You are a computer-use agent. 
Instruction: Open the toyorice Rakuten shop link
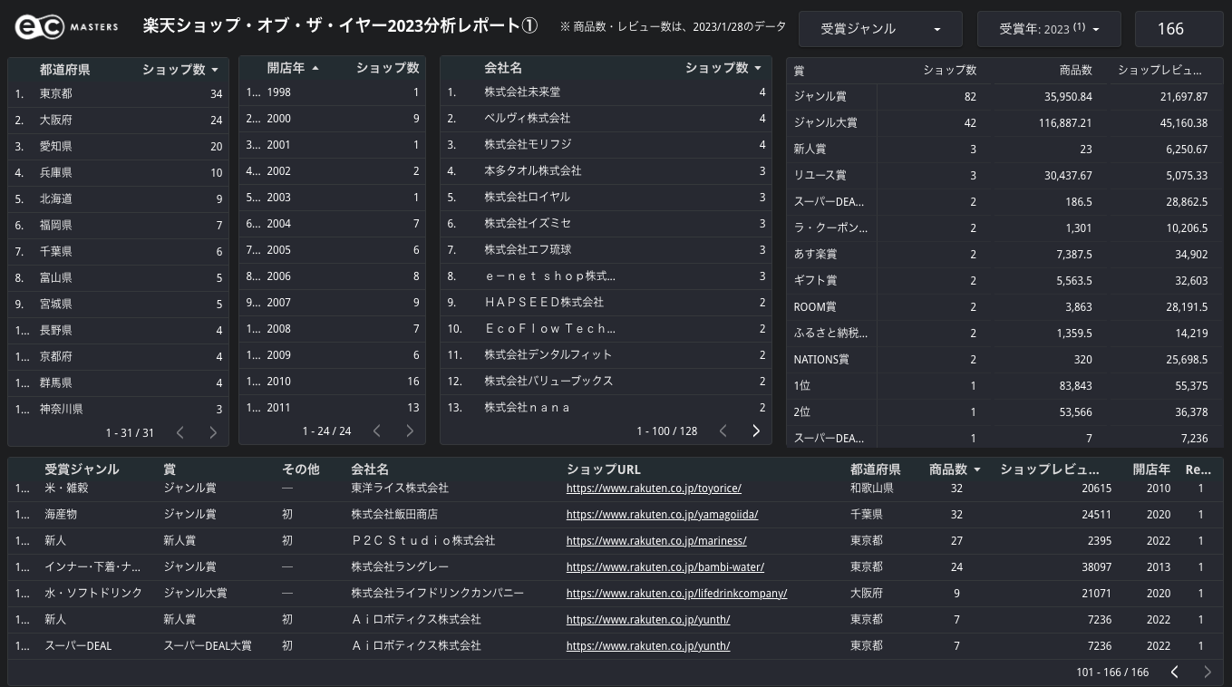point(654,489)
